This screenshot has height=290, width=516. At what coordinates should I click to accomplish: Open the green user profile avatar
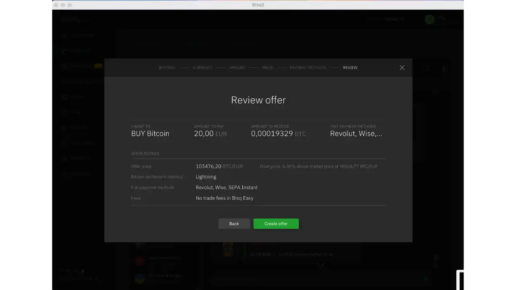(429, 19)
